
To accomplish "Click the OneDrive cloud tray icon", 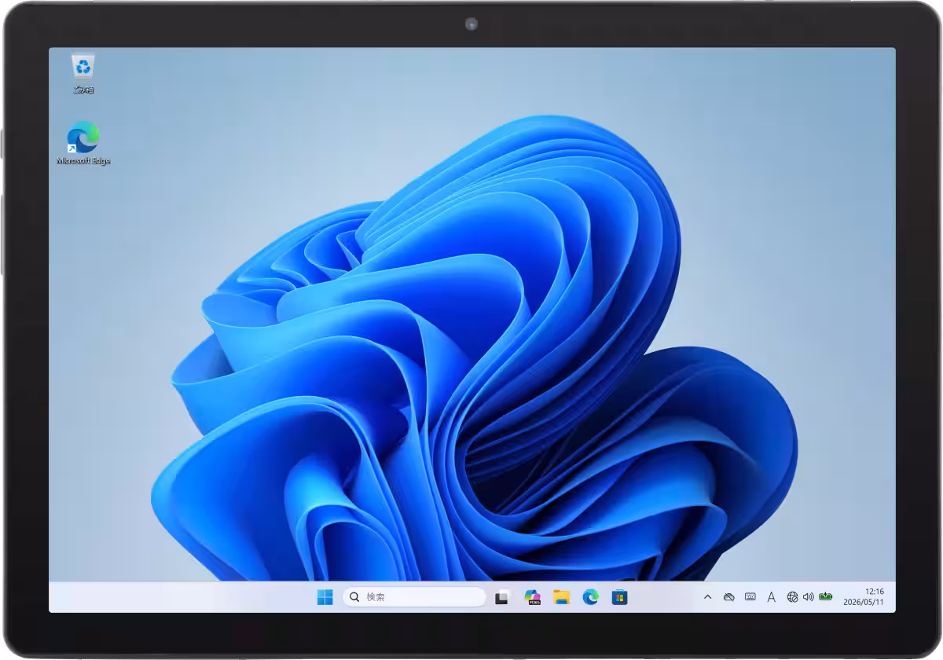I will tap(729, 597).
